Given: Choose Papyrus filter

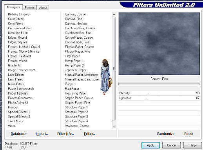Looking at the screenshot, I should click(x=70, y=84).
